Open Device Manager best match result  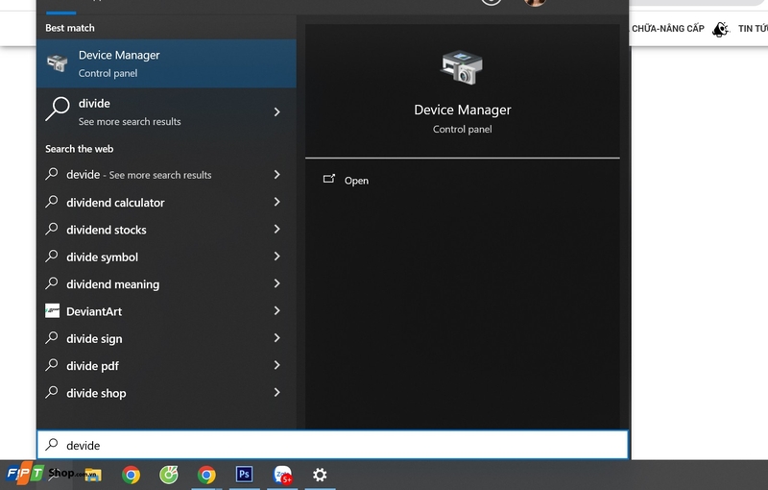point(166,63)
